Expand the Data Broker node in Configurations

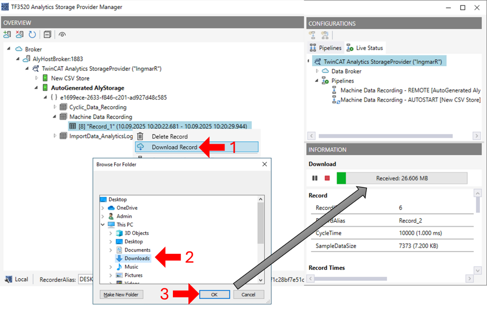[x=317, y=71]
